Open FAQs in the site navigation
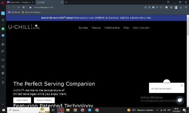The width and height of the screenshot is (189, 113). (126, 28)
